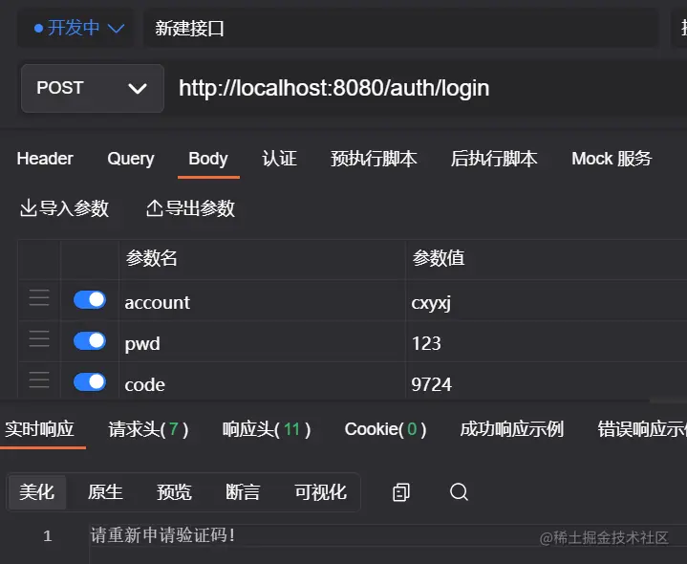Click the drag handle for account row
This screenshot has height=564, width=687.
click(x=39, y=297)
